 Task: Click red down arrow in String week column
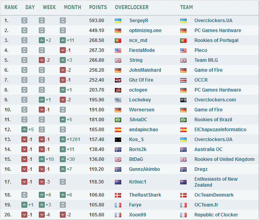(42, 60)
